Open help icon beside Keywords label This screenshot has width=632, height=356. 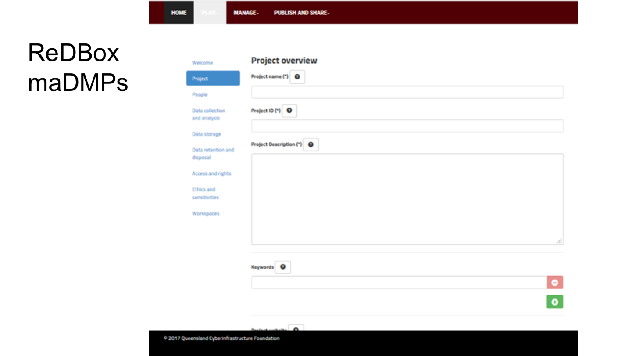point(283,267)
